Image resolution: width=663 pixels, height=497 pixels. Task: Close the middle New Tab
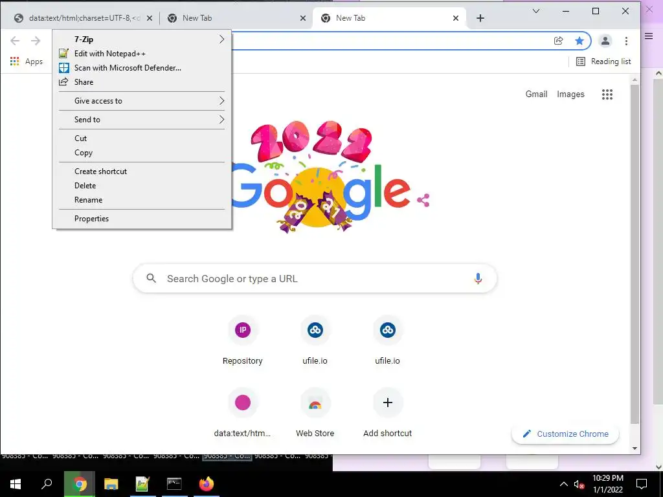[303, 18]
